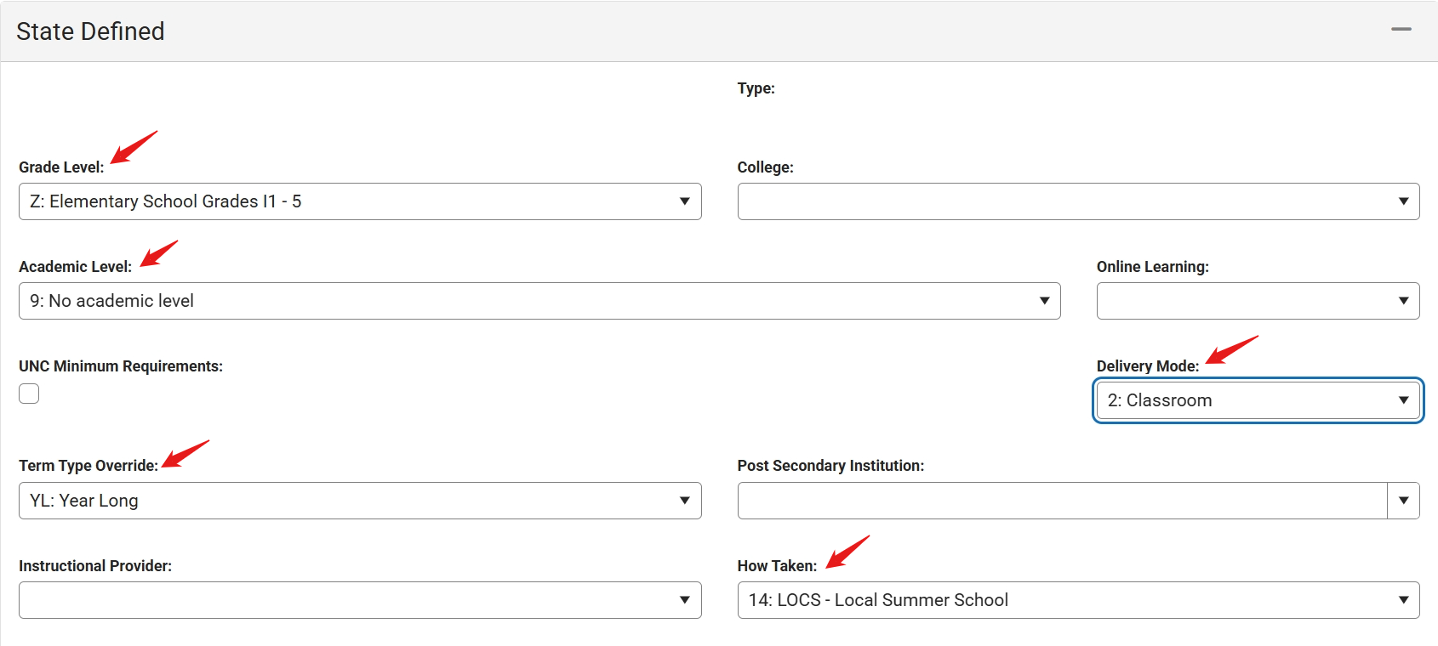Open the College dropdown

(1078, 201)
